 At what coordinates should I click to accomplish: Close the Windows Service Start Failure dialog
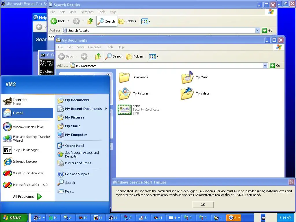291,182
